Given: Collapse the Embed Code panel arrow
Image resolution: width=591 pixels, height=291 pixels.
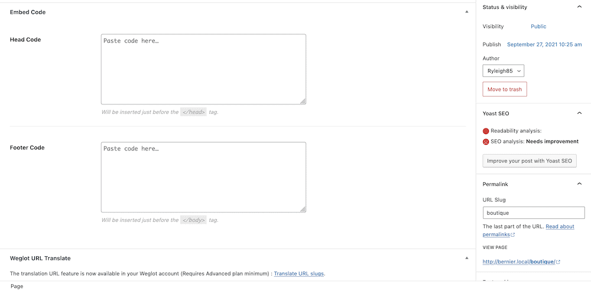Looking at the screenshot, I should [x=466, y=12].
